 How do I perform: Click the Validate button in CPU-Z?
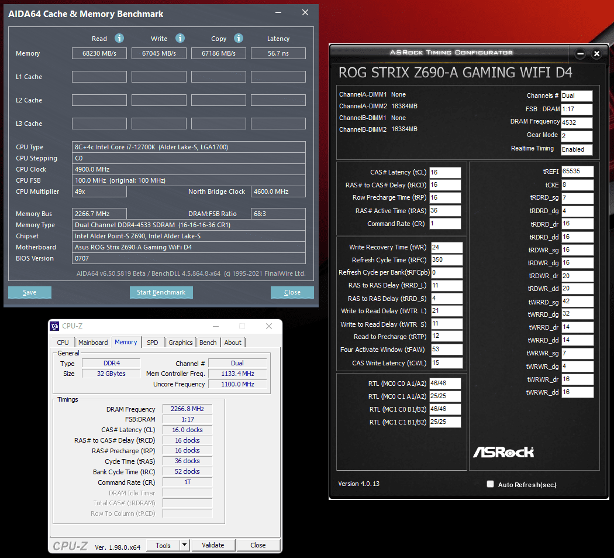[213, 545]
